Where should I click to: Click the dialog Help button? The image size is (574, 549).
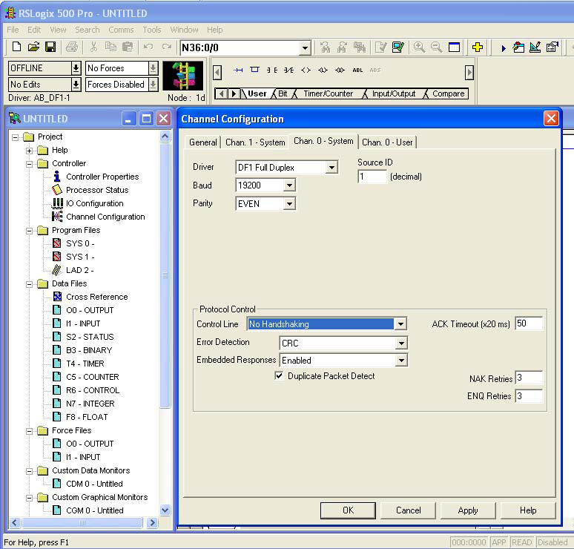coord(528,510)
